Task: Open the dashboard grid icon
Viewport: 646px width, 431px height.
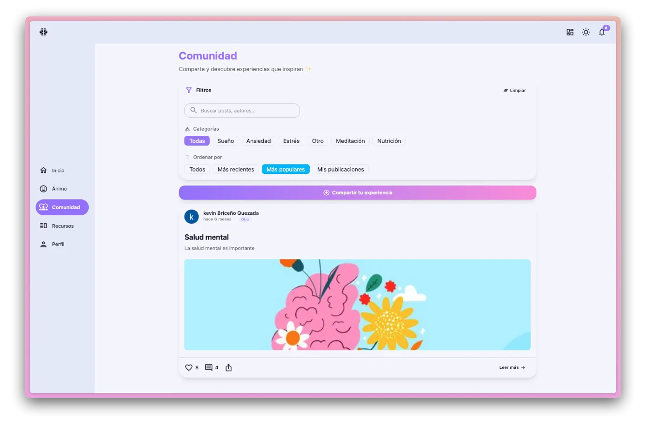Action: coord(570,32)
